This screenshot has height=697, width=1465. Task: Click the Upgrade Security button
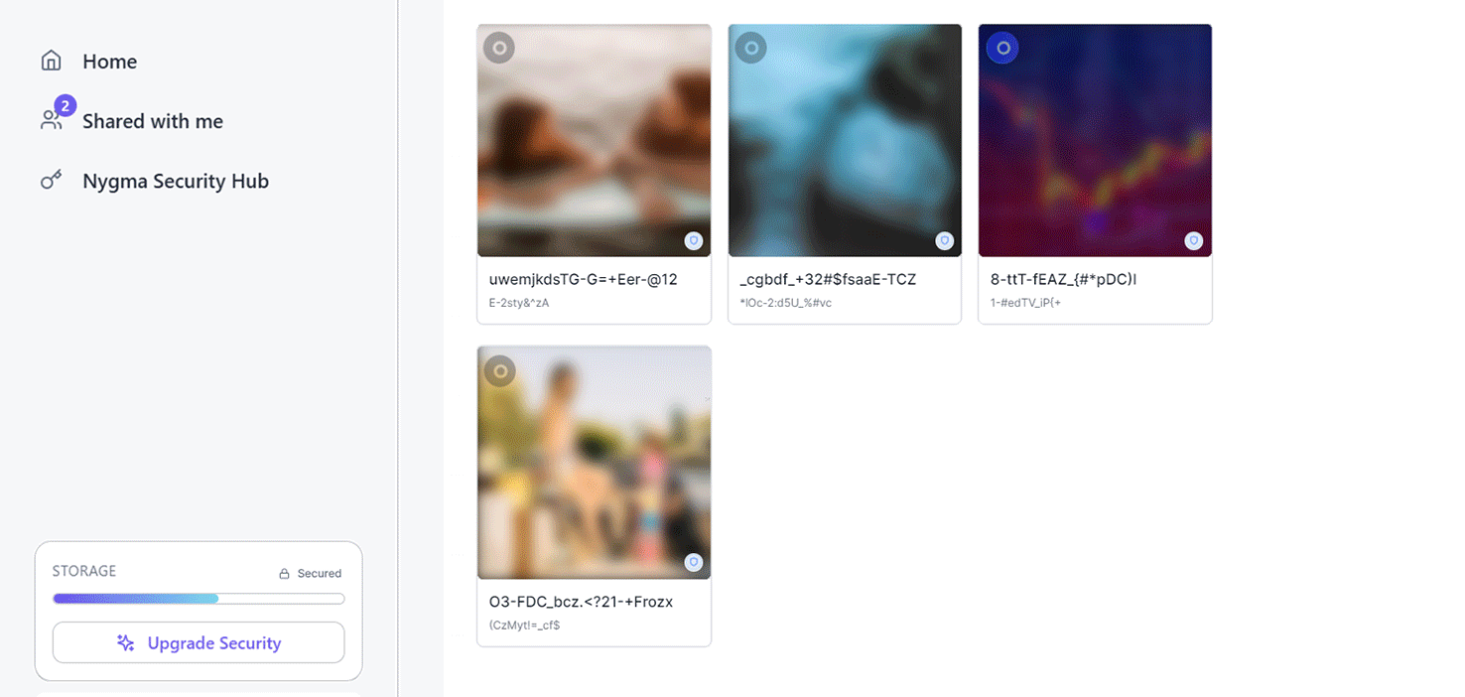coord(199,643)
